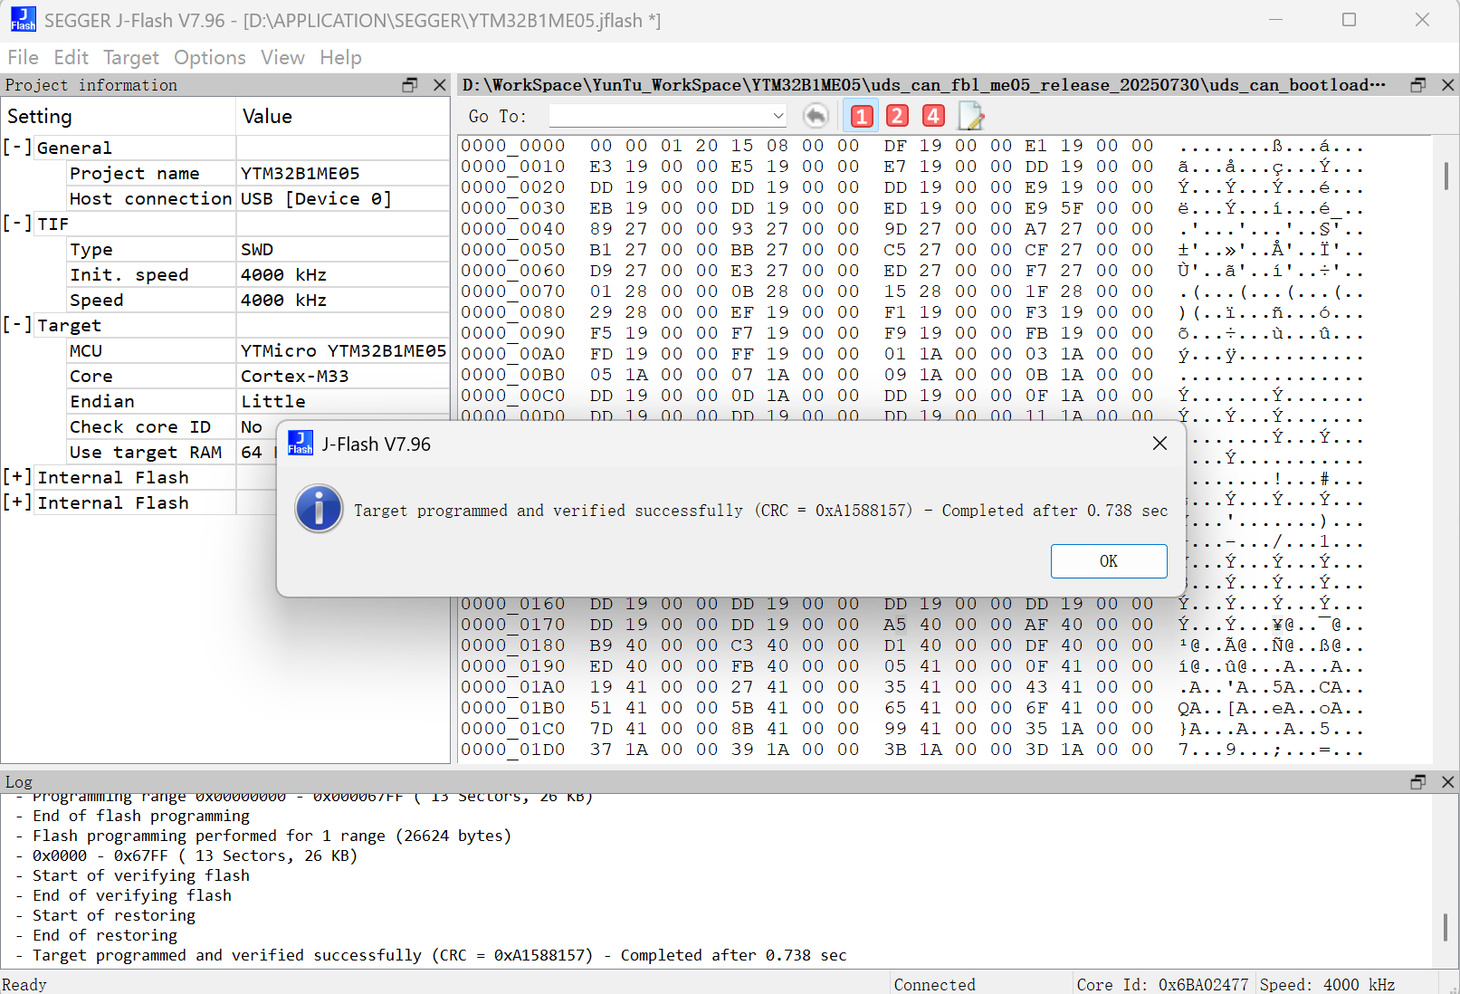Click Ready status in status bar
The height and width of the screenshot is (994, 1460).
[24, 984]
